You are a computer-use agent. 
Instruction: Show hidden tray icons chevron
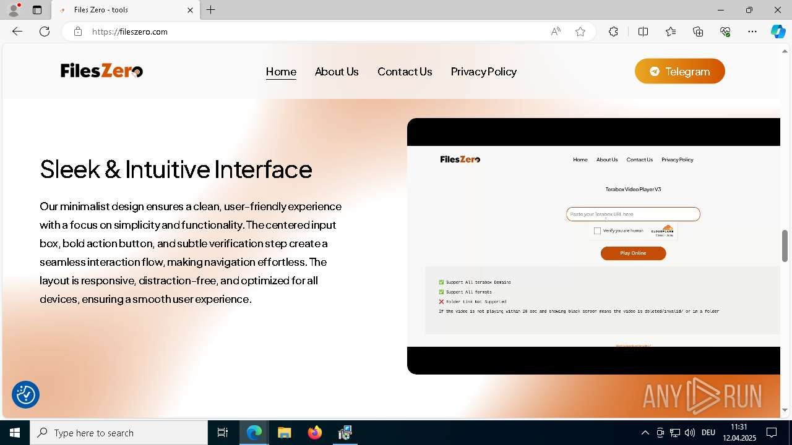[645, 433]
